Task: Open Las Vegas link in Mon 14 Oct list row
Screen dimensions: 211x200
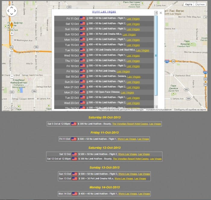Action: (x=144, y=194)
